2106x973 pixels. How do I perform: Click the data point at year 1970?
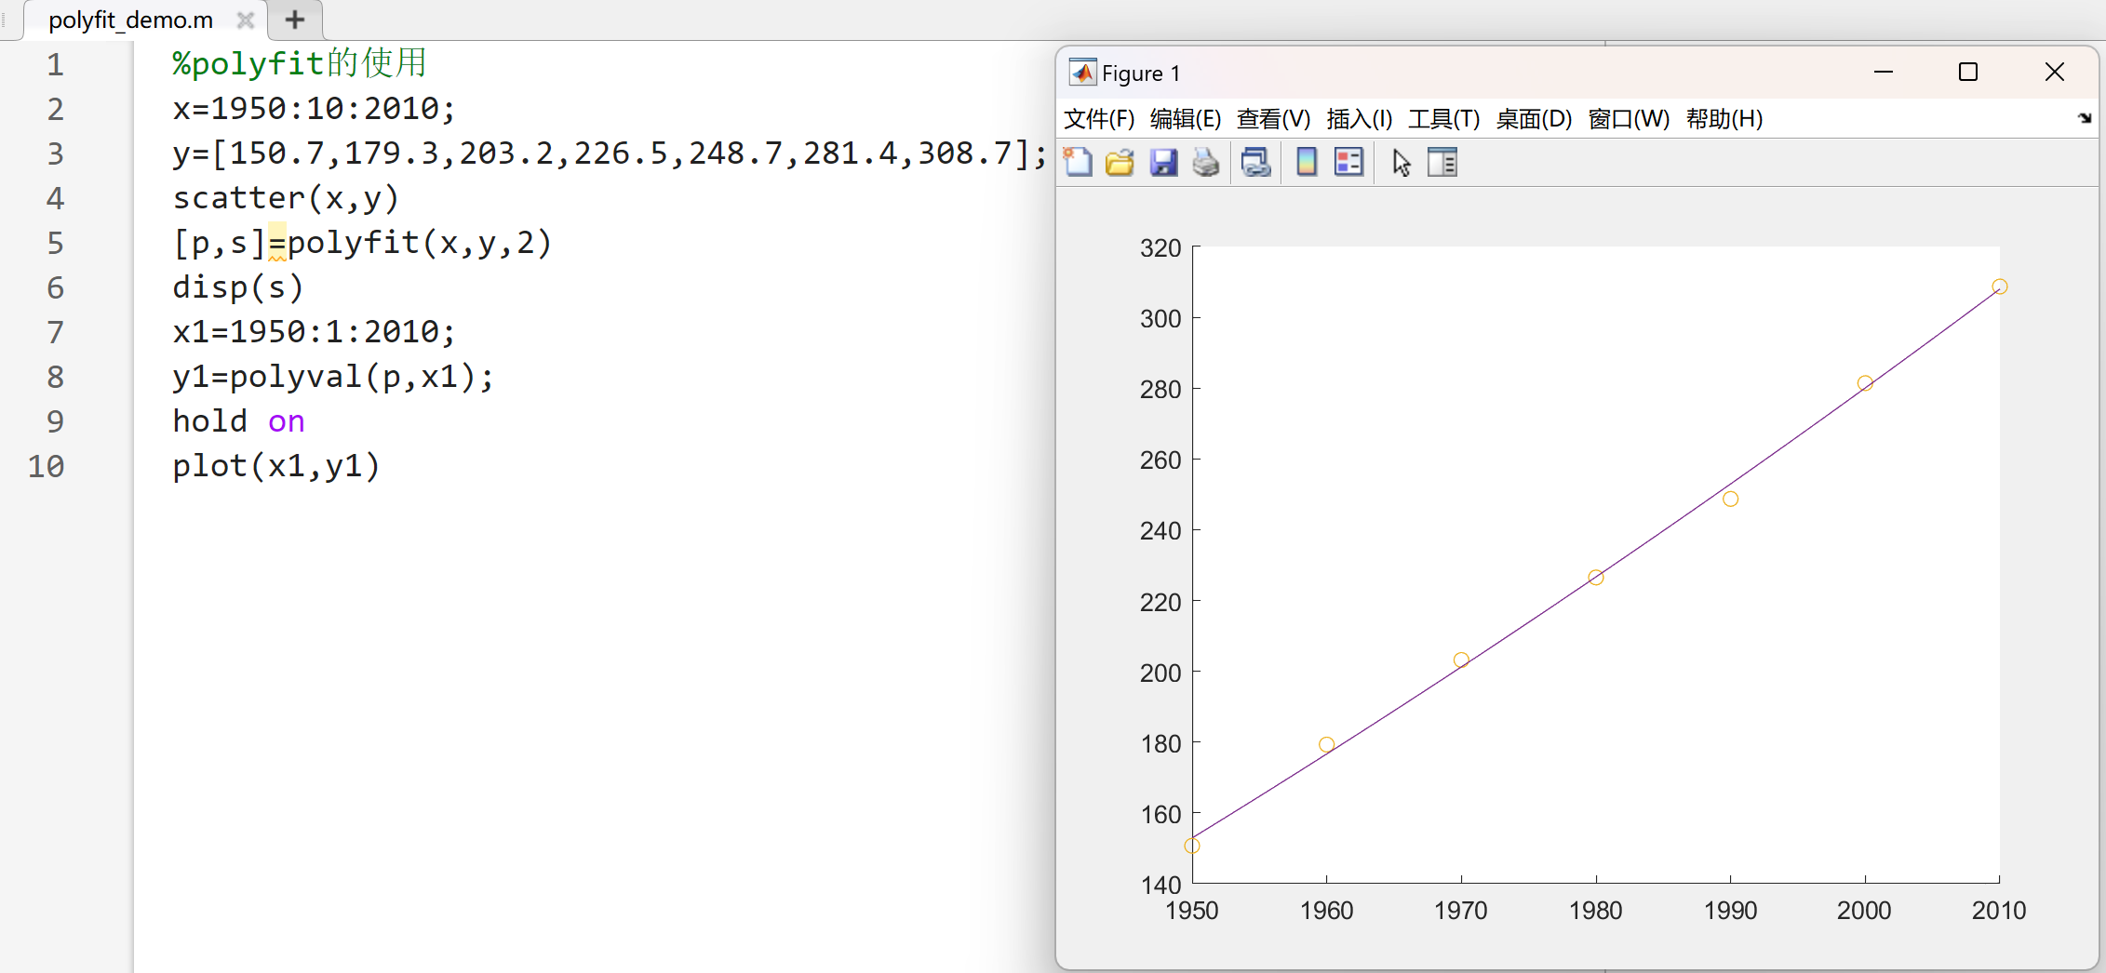(1461, 660)
